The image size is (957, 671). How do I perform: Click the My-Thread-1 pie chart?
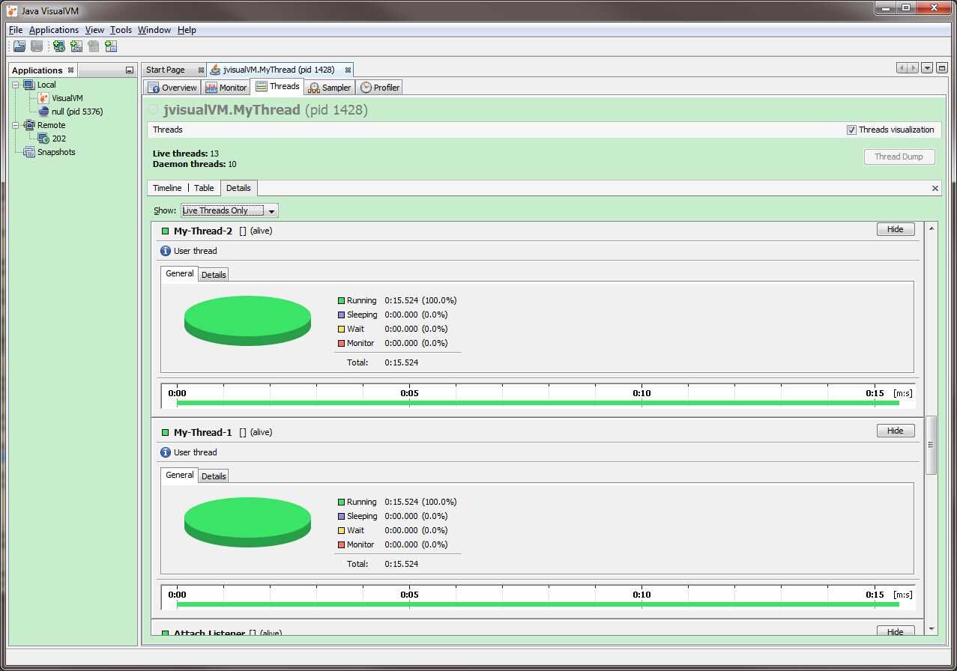click(x=247, y=522)
